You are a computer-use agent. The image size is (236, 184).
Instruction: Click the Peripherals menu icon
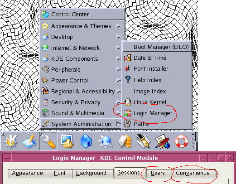pyautogui.click(x=45, y=69)
